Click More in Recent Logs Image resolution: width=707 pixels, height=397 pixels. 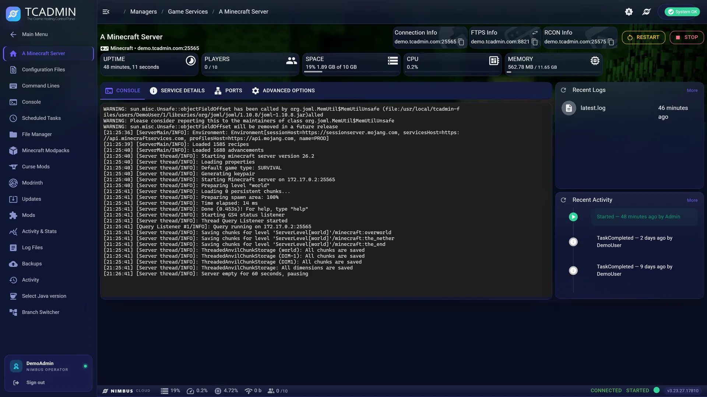[692, 90]
